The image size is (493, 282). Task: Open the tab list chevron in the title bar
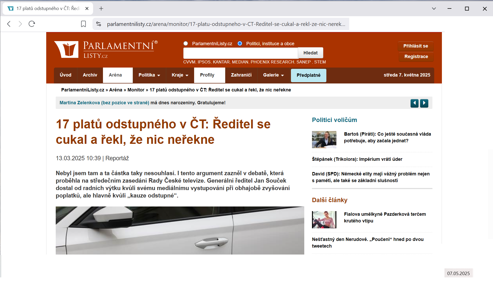(x=434, y=8)
